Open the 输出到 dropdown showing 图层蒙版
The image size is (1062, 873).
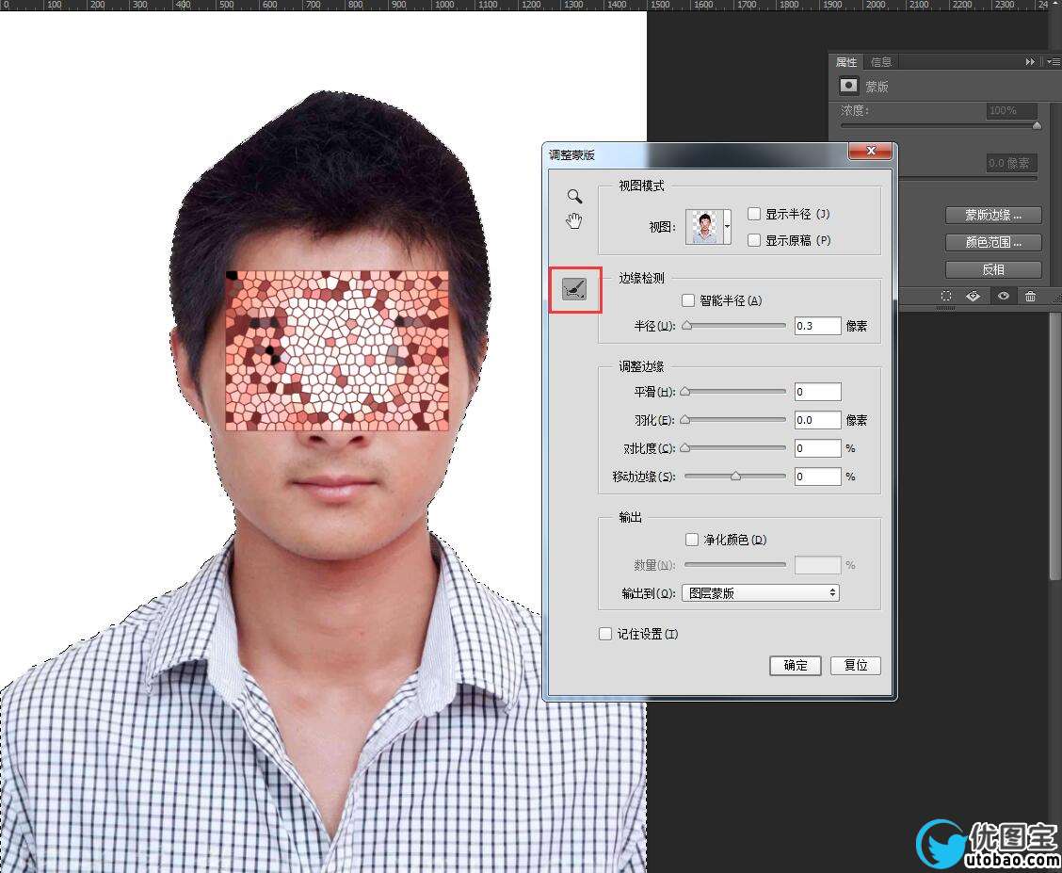click(761, 593)
